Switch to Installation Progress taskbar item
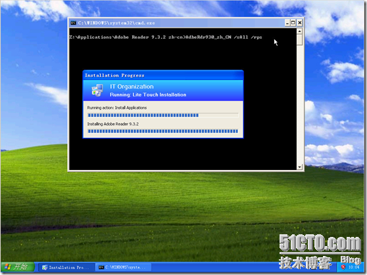 [x=66, y=267]
